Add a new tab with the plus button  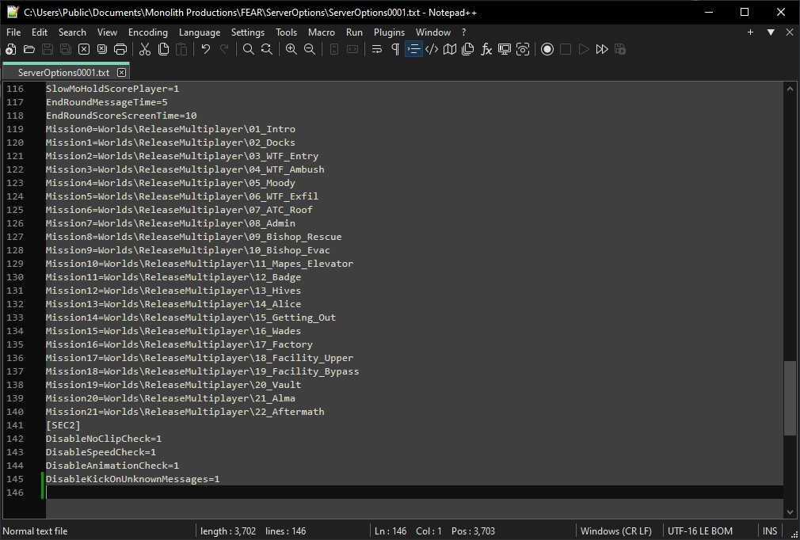coord(750,32)
